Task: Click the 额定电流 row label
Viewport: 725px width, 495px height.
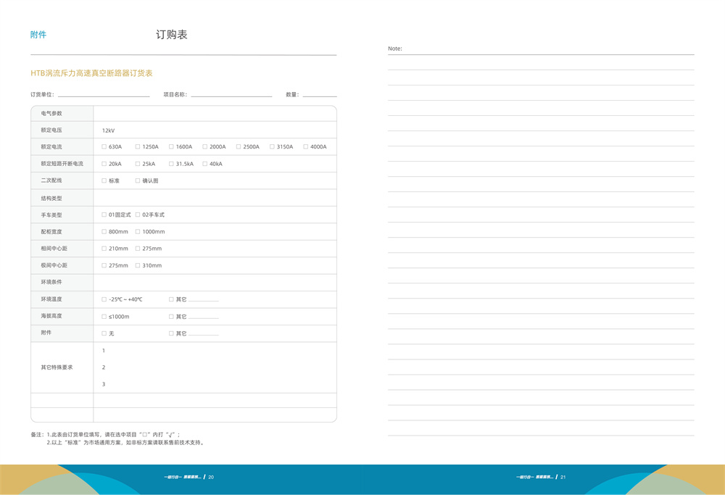Action: click(x=51, y=146)
